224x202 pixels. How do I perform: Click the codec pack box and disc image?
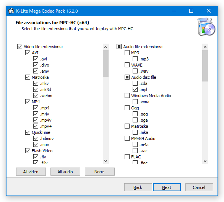(206, 27)
